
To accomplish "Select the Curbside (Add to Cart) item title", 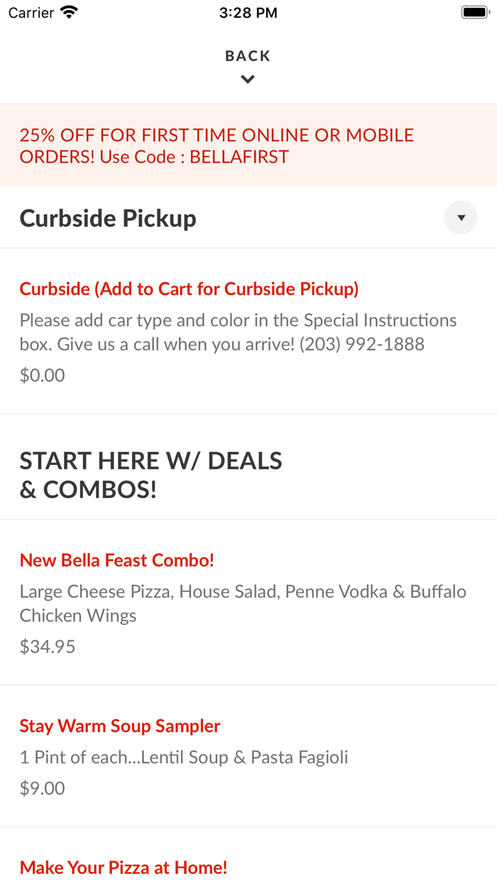I will [x=189, y=289].
